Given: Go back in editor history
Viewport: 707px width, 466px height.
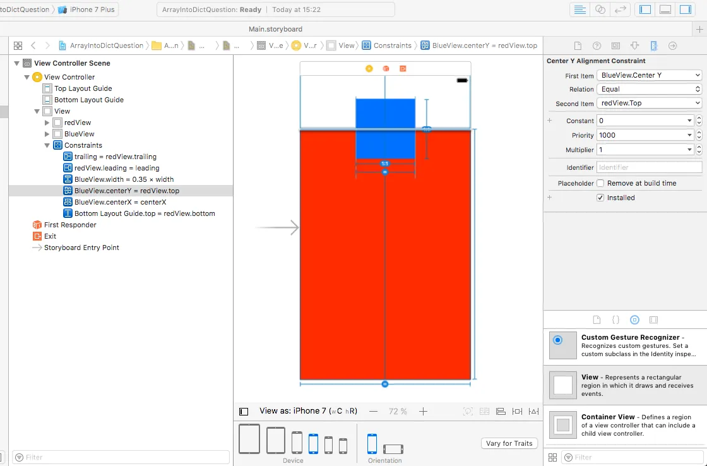Looking at the screenshot, I should (x=33, y=45).
